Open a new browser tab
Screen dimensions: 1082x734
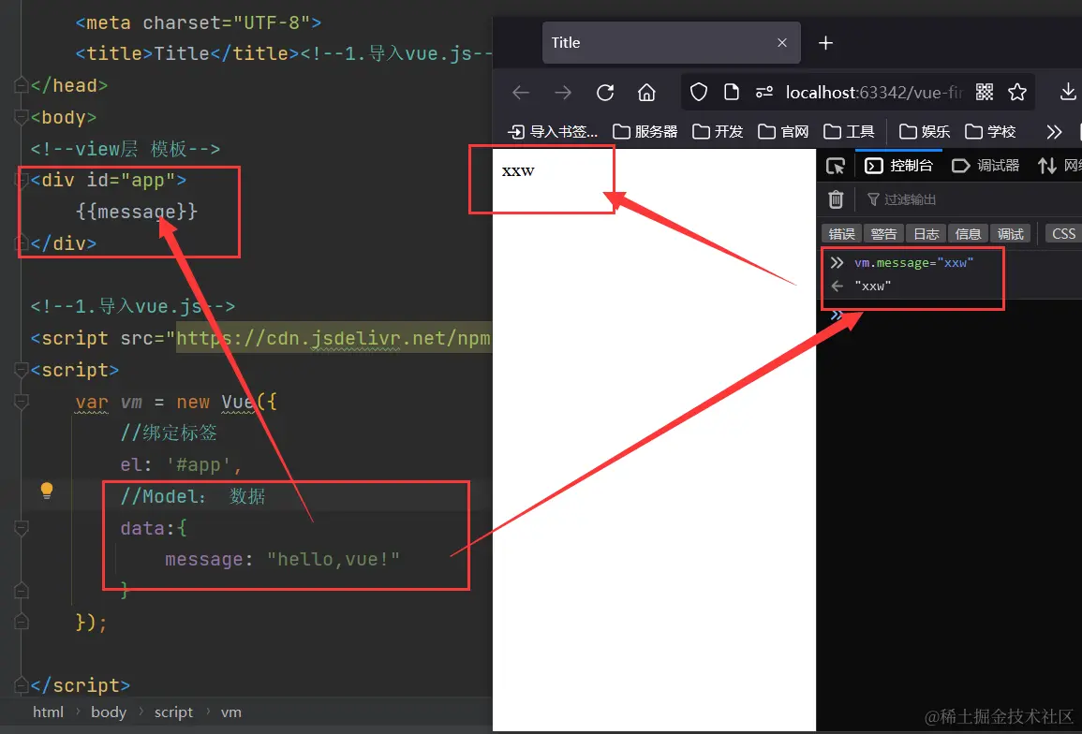[825, 43]
